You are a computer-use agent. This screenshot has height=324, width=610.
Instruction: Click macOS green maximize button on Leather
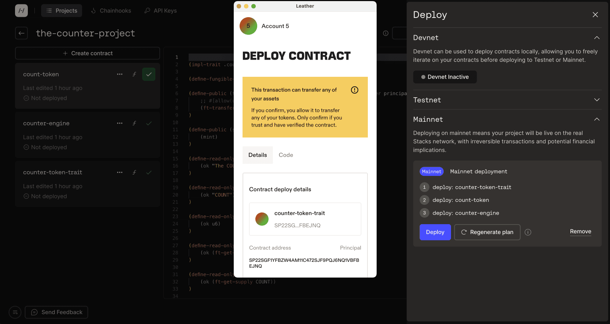pyautogui.click(x=254, y=6)
